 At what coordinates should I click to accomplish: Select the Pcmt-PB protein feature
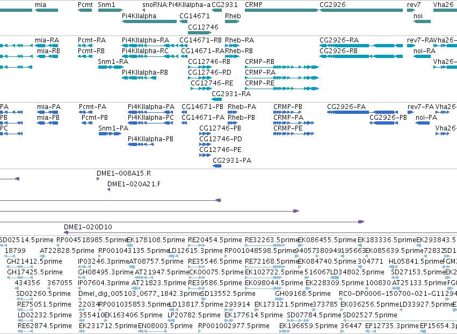pos(87,123)
